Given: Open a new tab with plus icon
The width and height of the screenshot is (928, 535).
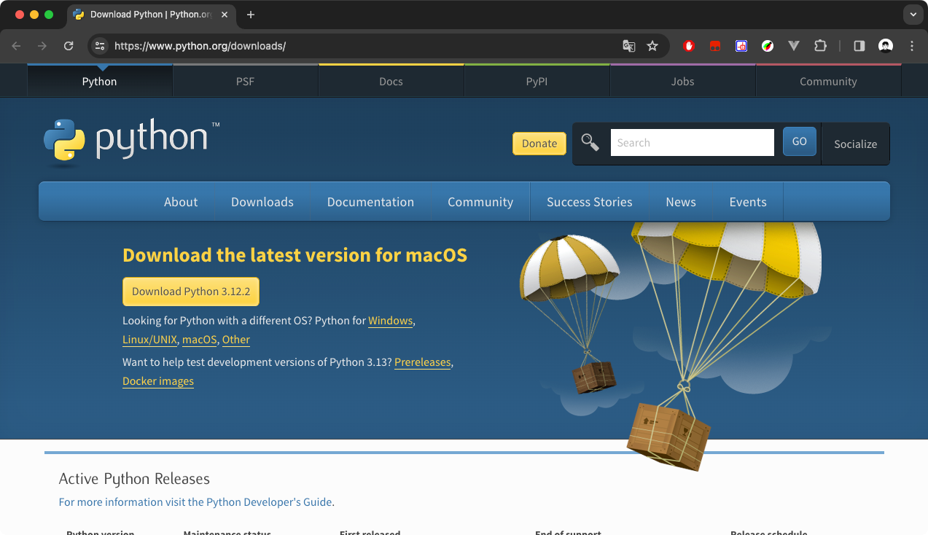Looking at the screenshot, I should click(x=251, y=15).
